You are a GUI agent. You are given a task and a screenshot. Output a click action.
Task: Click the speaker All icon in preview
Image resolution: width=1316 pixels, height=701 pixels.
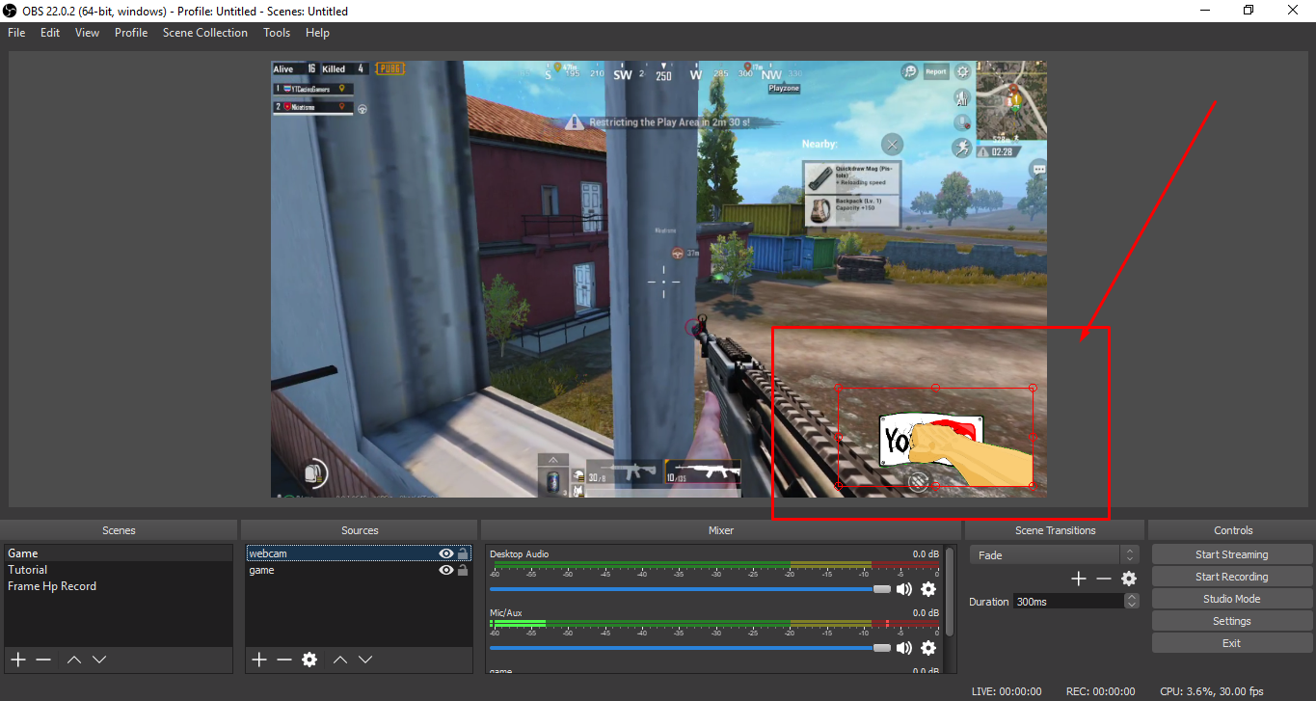tap(961, 97)
